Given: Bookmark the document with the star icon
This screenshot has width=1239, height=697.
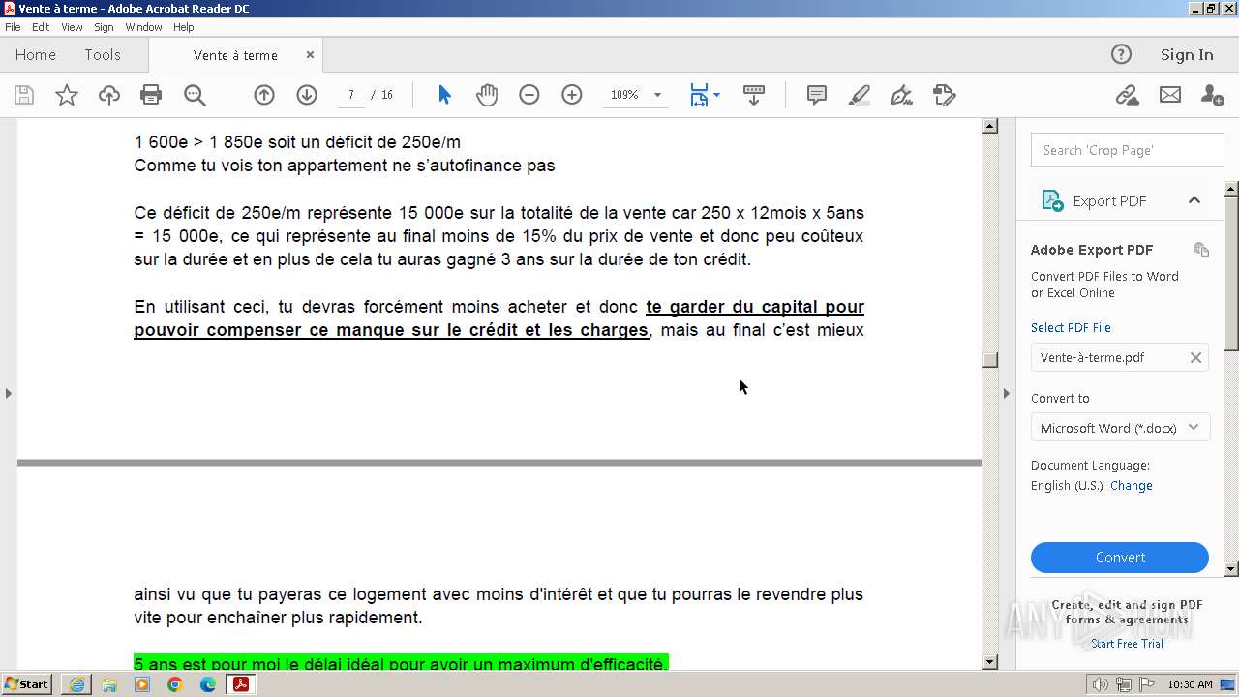Looking at the screenshot, I should coord(67,95).
